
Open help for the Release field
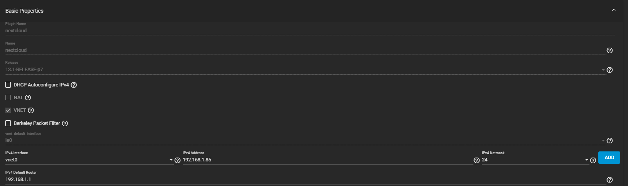609,70
